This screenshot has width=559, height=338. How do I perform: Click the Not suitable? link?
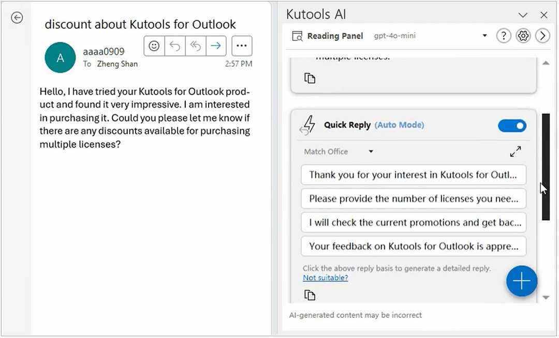pos(325,278)
